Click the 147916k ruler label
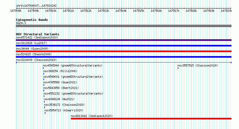The height and width of the screenshot is (129, 239). tap(156, 11)
